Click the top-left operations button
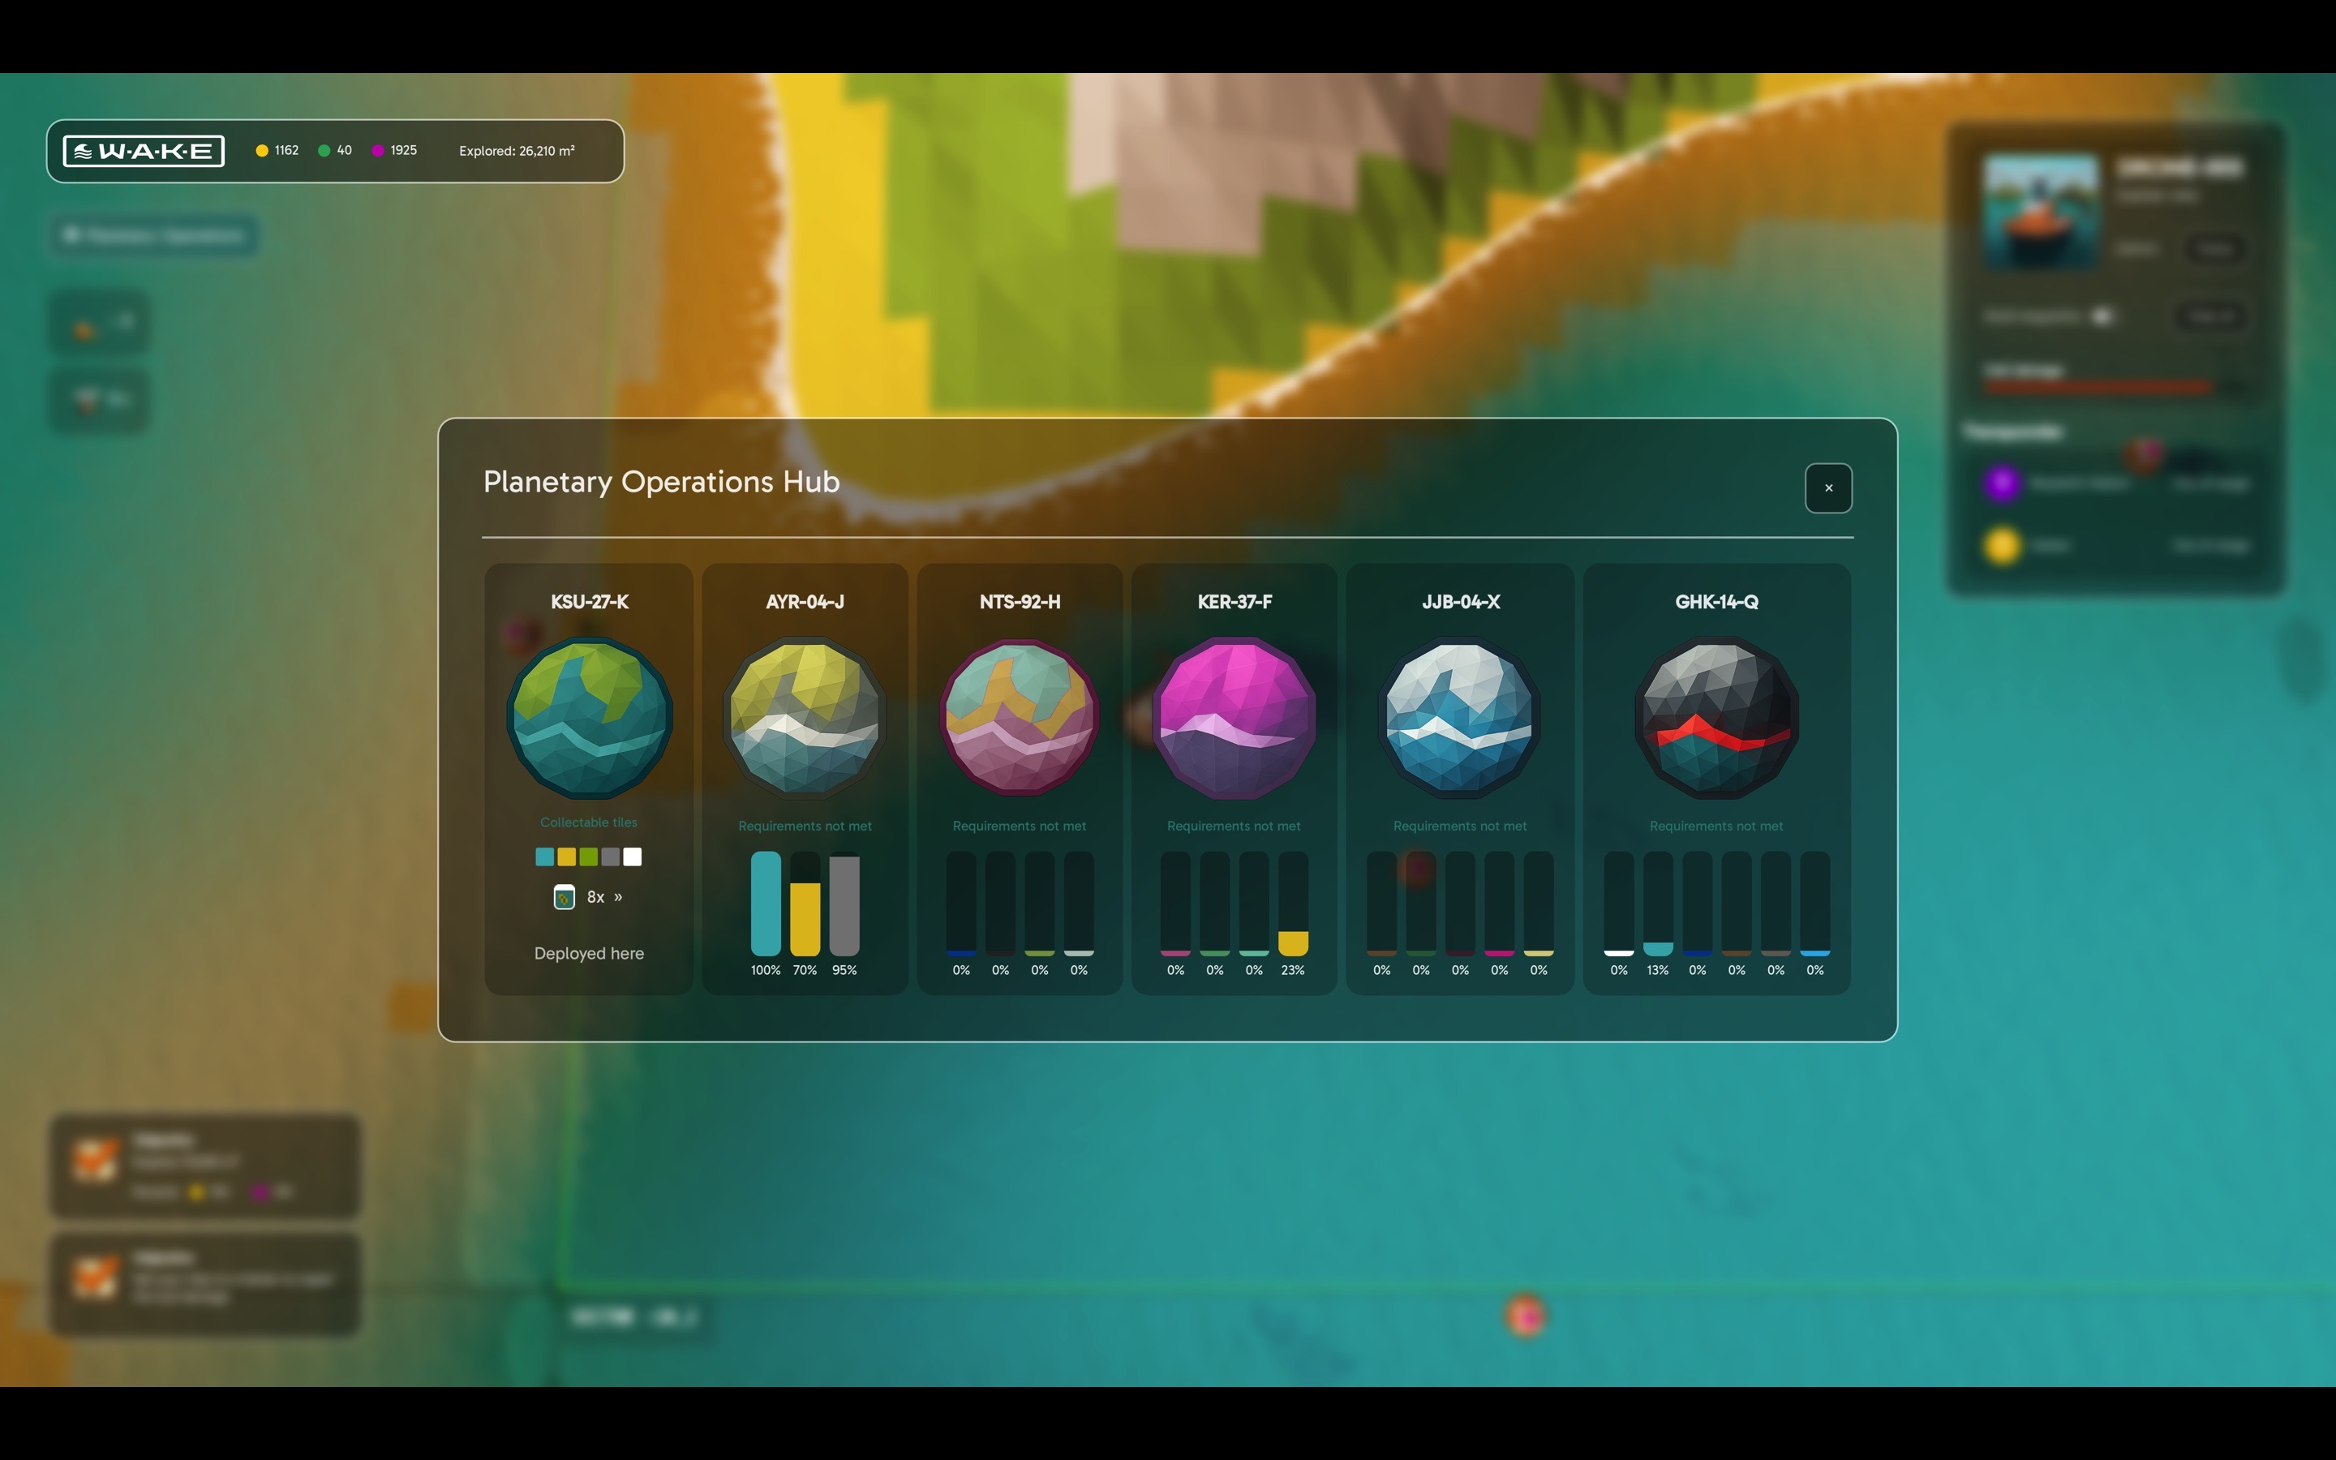 [152, 234]
